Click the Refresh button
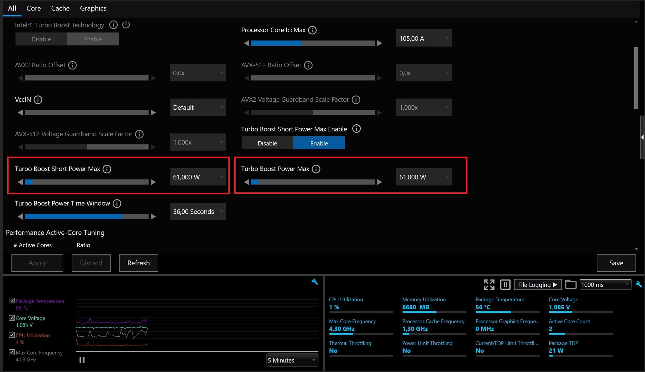Viewport: 645px width, 372px height. pos(138,263)
